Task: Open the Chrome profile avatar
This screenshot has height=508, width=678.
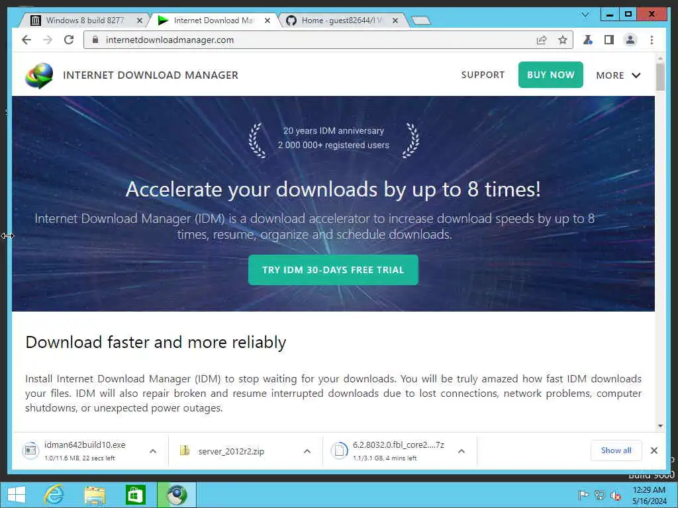Action: pyautogui.click(x=630, y=40)
